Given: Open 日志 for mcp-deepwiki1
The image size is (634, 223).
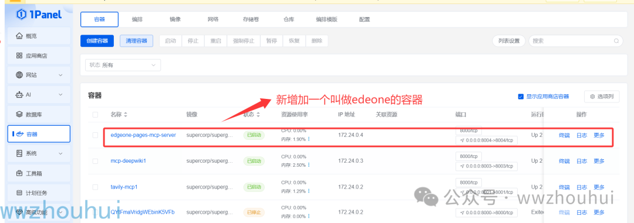Looking at the screenshot, I should 581,162.
